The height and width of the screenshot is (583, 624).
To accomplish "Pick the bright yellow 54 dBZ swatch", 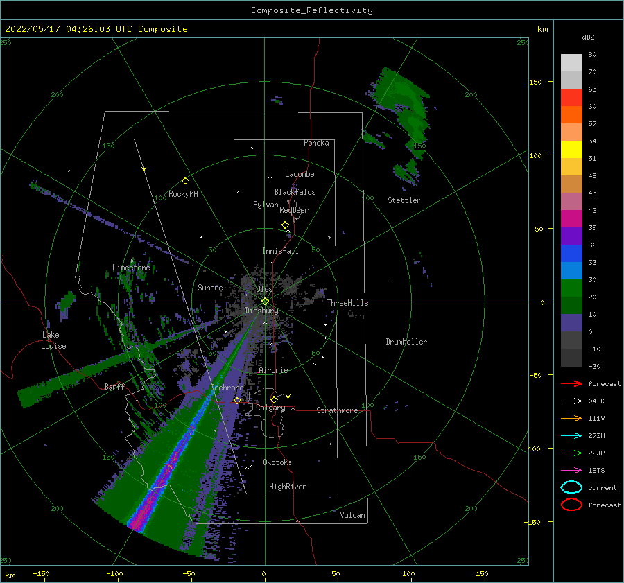I will [x=571, y=149].
